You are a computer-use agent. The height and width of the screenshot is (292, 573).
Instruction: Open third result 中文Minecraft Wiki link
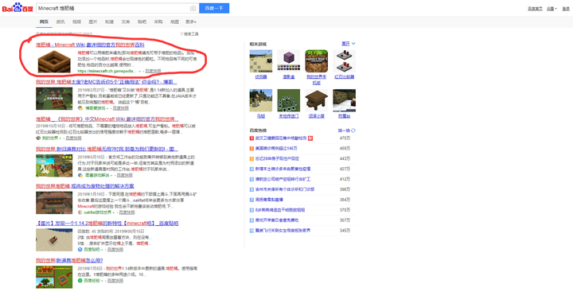pyautogui.click(x=107, y=119)
